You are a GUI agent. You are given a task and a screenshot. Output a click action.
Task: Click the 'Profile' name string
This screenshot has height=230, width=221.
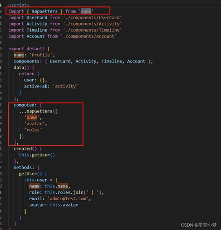pos(41,55)
